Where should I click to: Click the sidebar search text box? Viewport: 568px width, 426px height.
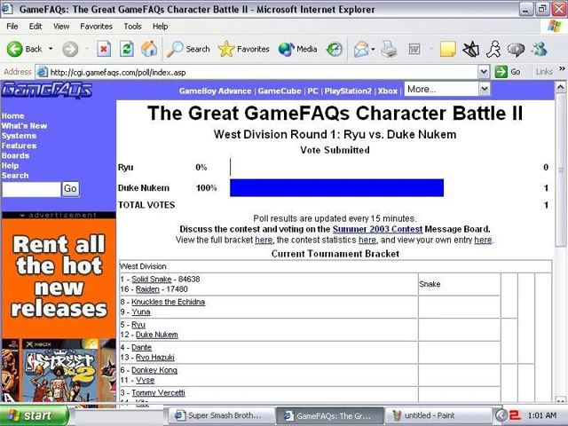pyautogui.click(x=32, y=189)
